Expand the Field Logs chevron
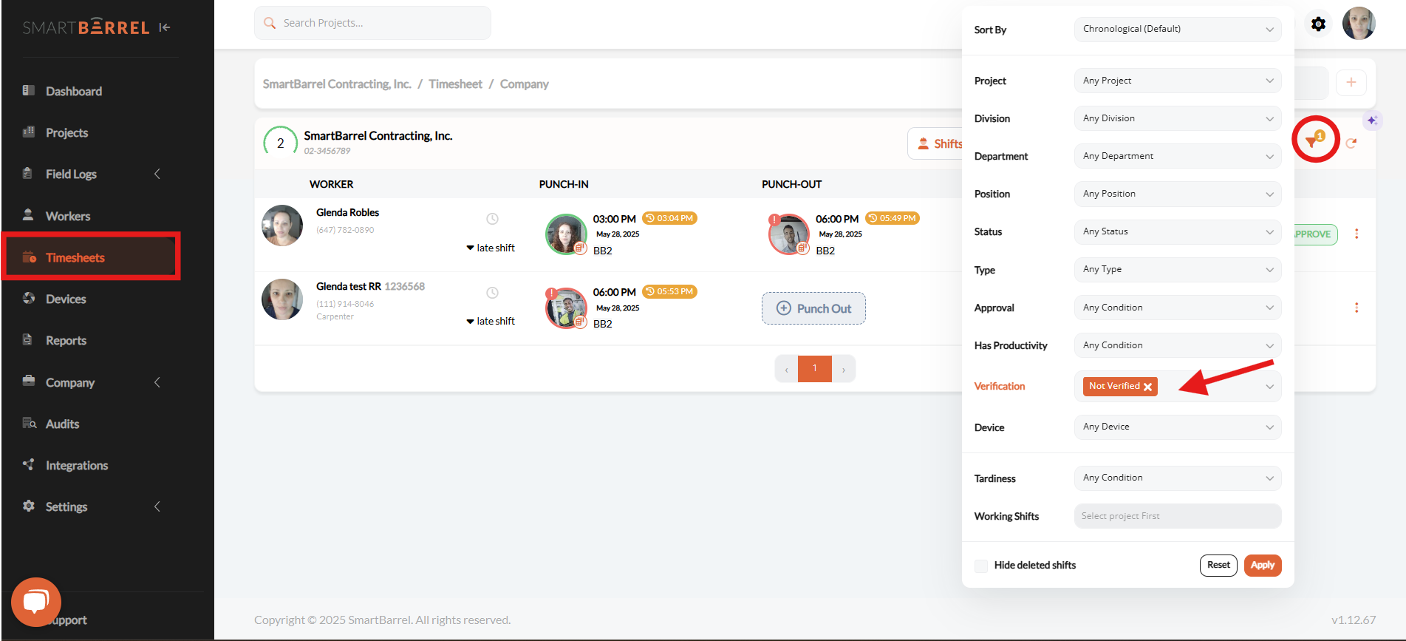 157,174
